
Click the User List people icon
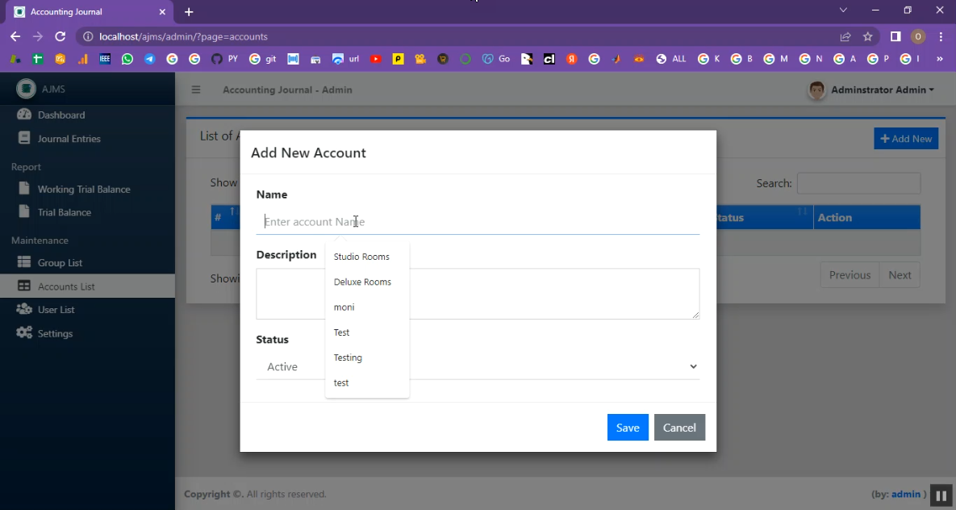[x=24, y=309]
